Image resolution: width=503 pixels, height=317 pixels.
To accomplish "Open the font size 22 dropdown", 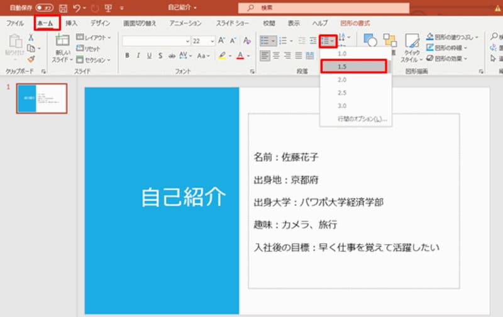I will (x=212, y=41).
